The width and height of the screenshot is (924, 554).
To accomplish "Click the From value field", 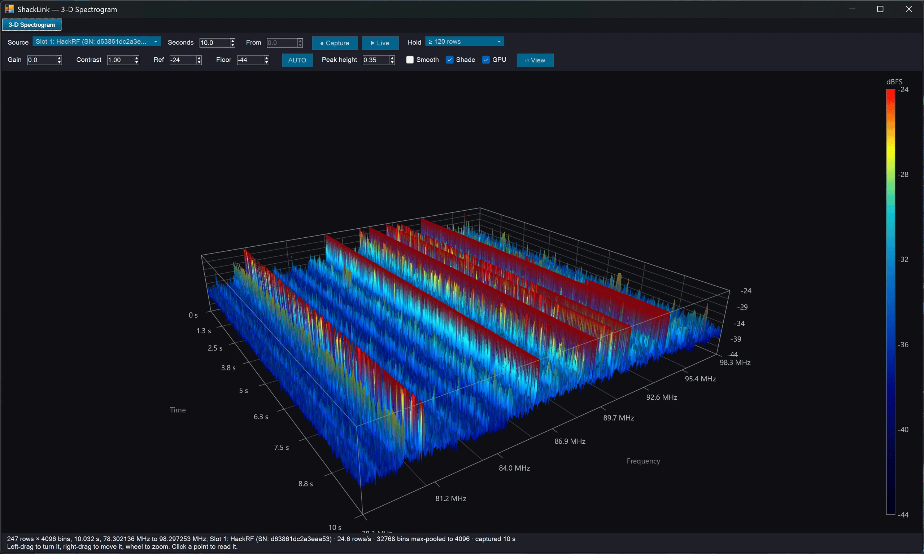I will coord(282,43).
